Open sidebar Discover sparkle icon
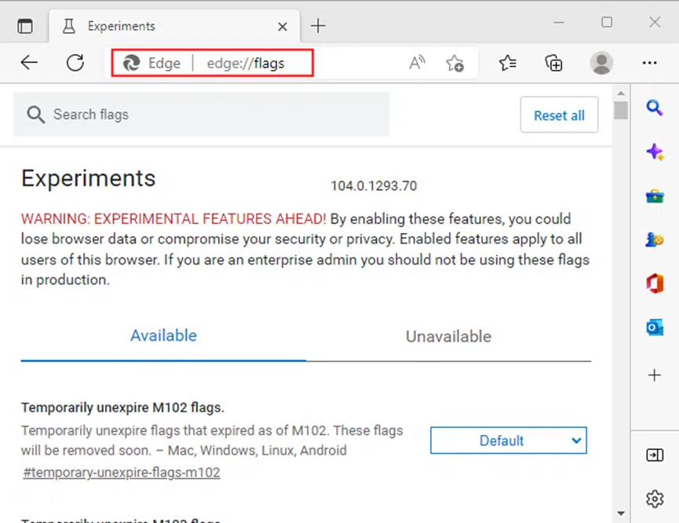 pos(655,152)
